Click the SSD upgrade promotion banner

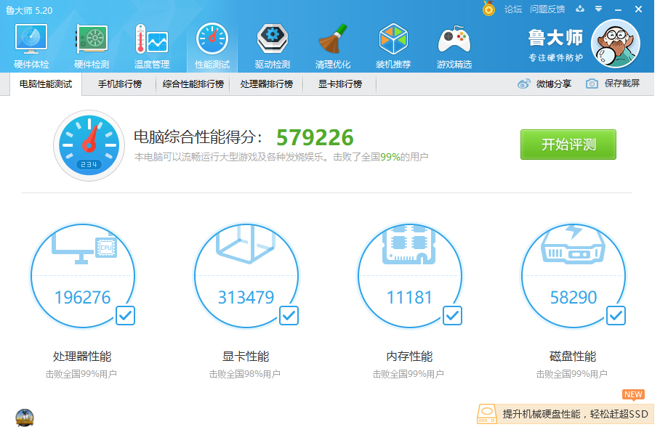(567, 414)
